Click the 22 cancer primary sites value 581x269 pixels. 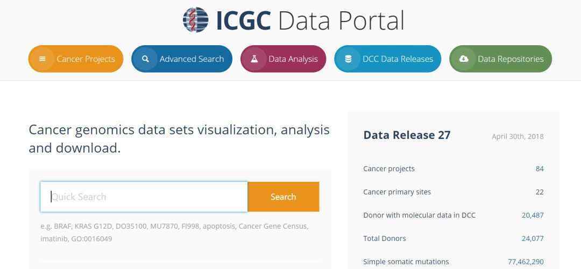(539, 192)
